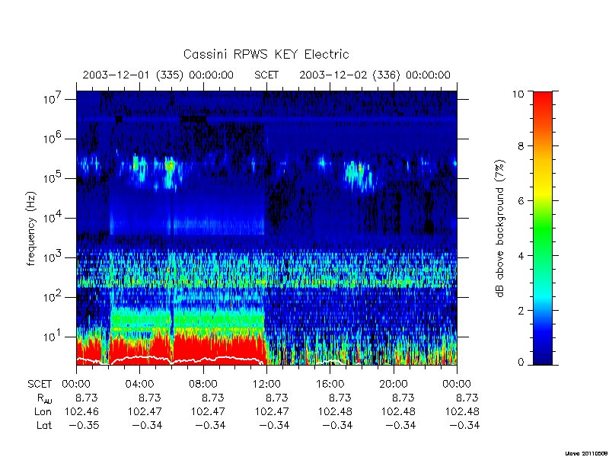609x457 pixels.
Task: Click the colorbar scale value "10"
Action: pyautogui.click(x=518, y=94)
